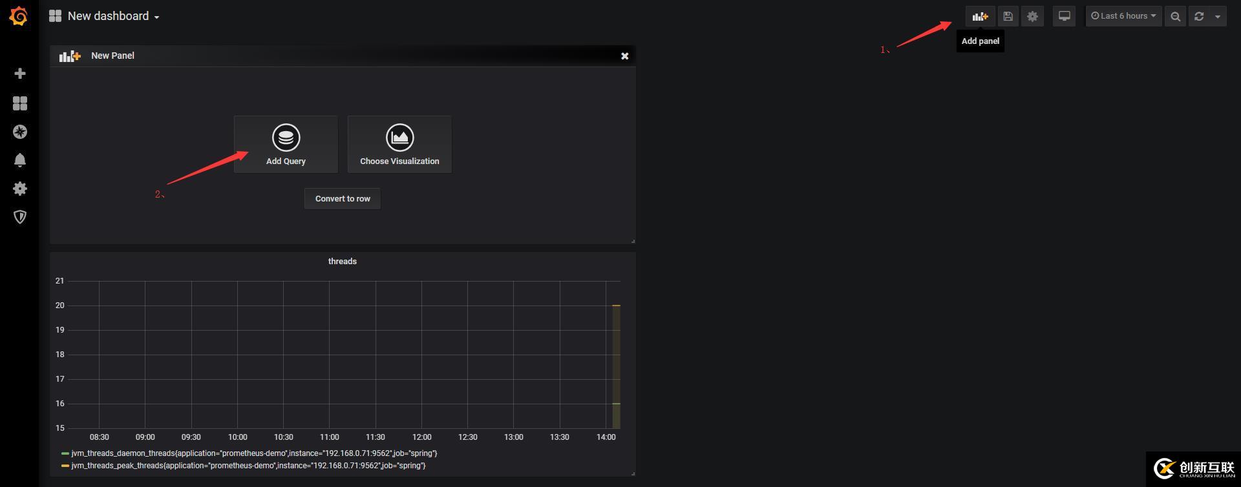Open the Grafana home logo
The width and height of the screenshot is (1241, 487).
coord(19,16)
